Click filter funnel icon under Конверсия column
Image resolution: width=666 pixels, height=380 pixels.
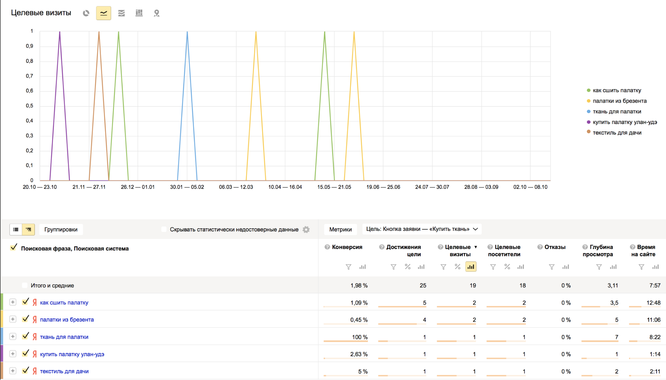pyautogui.click(x=348, y=267)
